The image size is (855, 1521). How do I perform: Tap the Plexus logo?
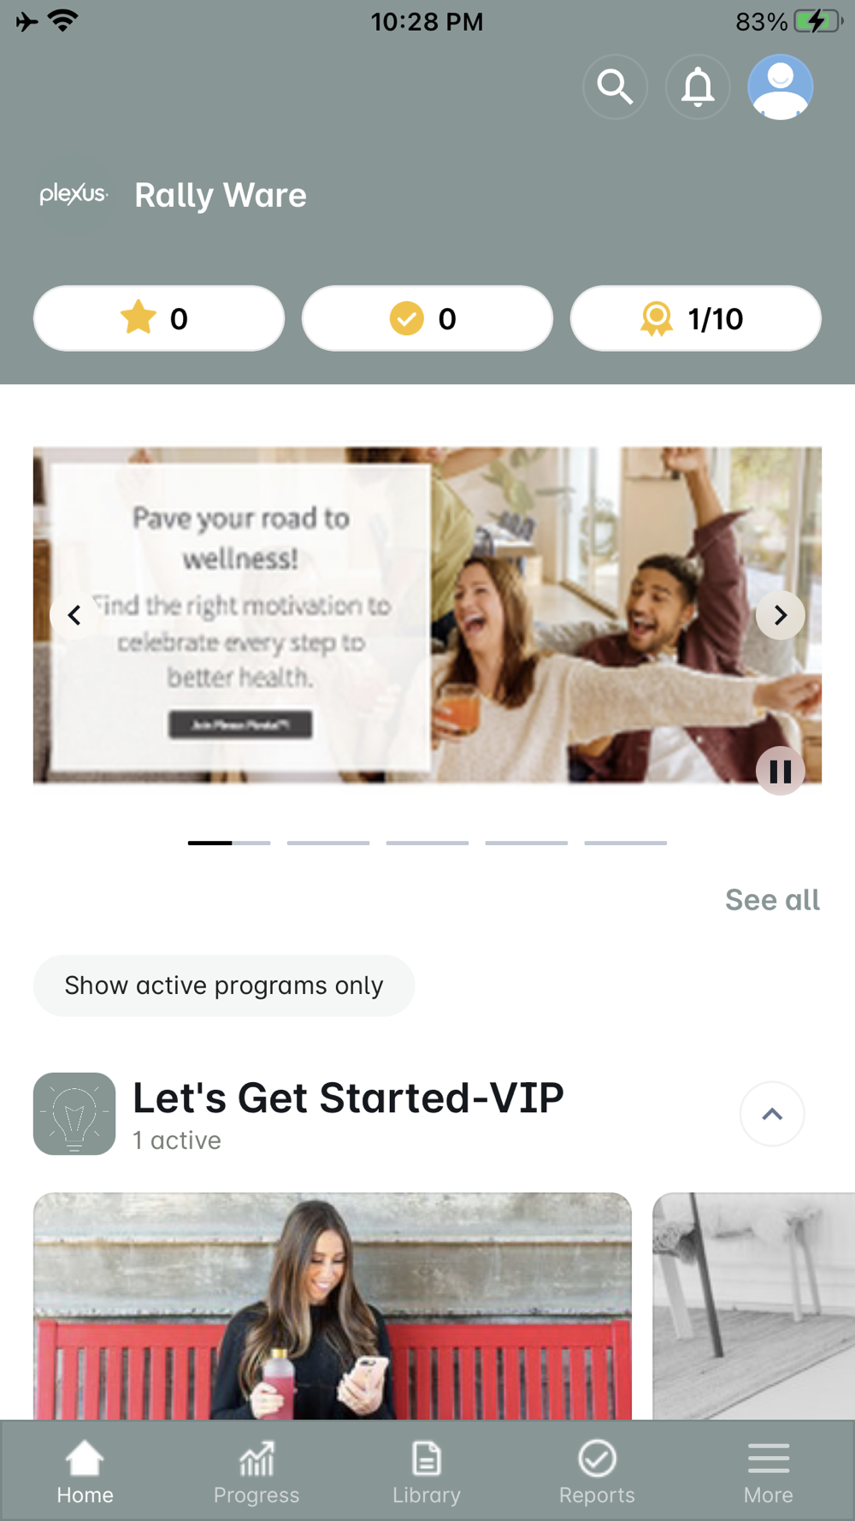click(74, 195)
